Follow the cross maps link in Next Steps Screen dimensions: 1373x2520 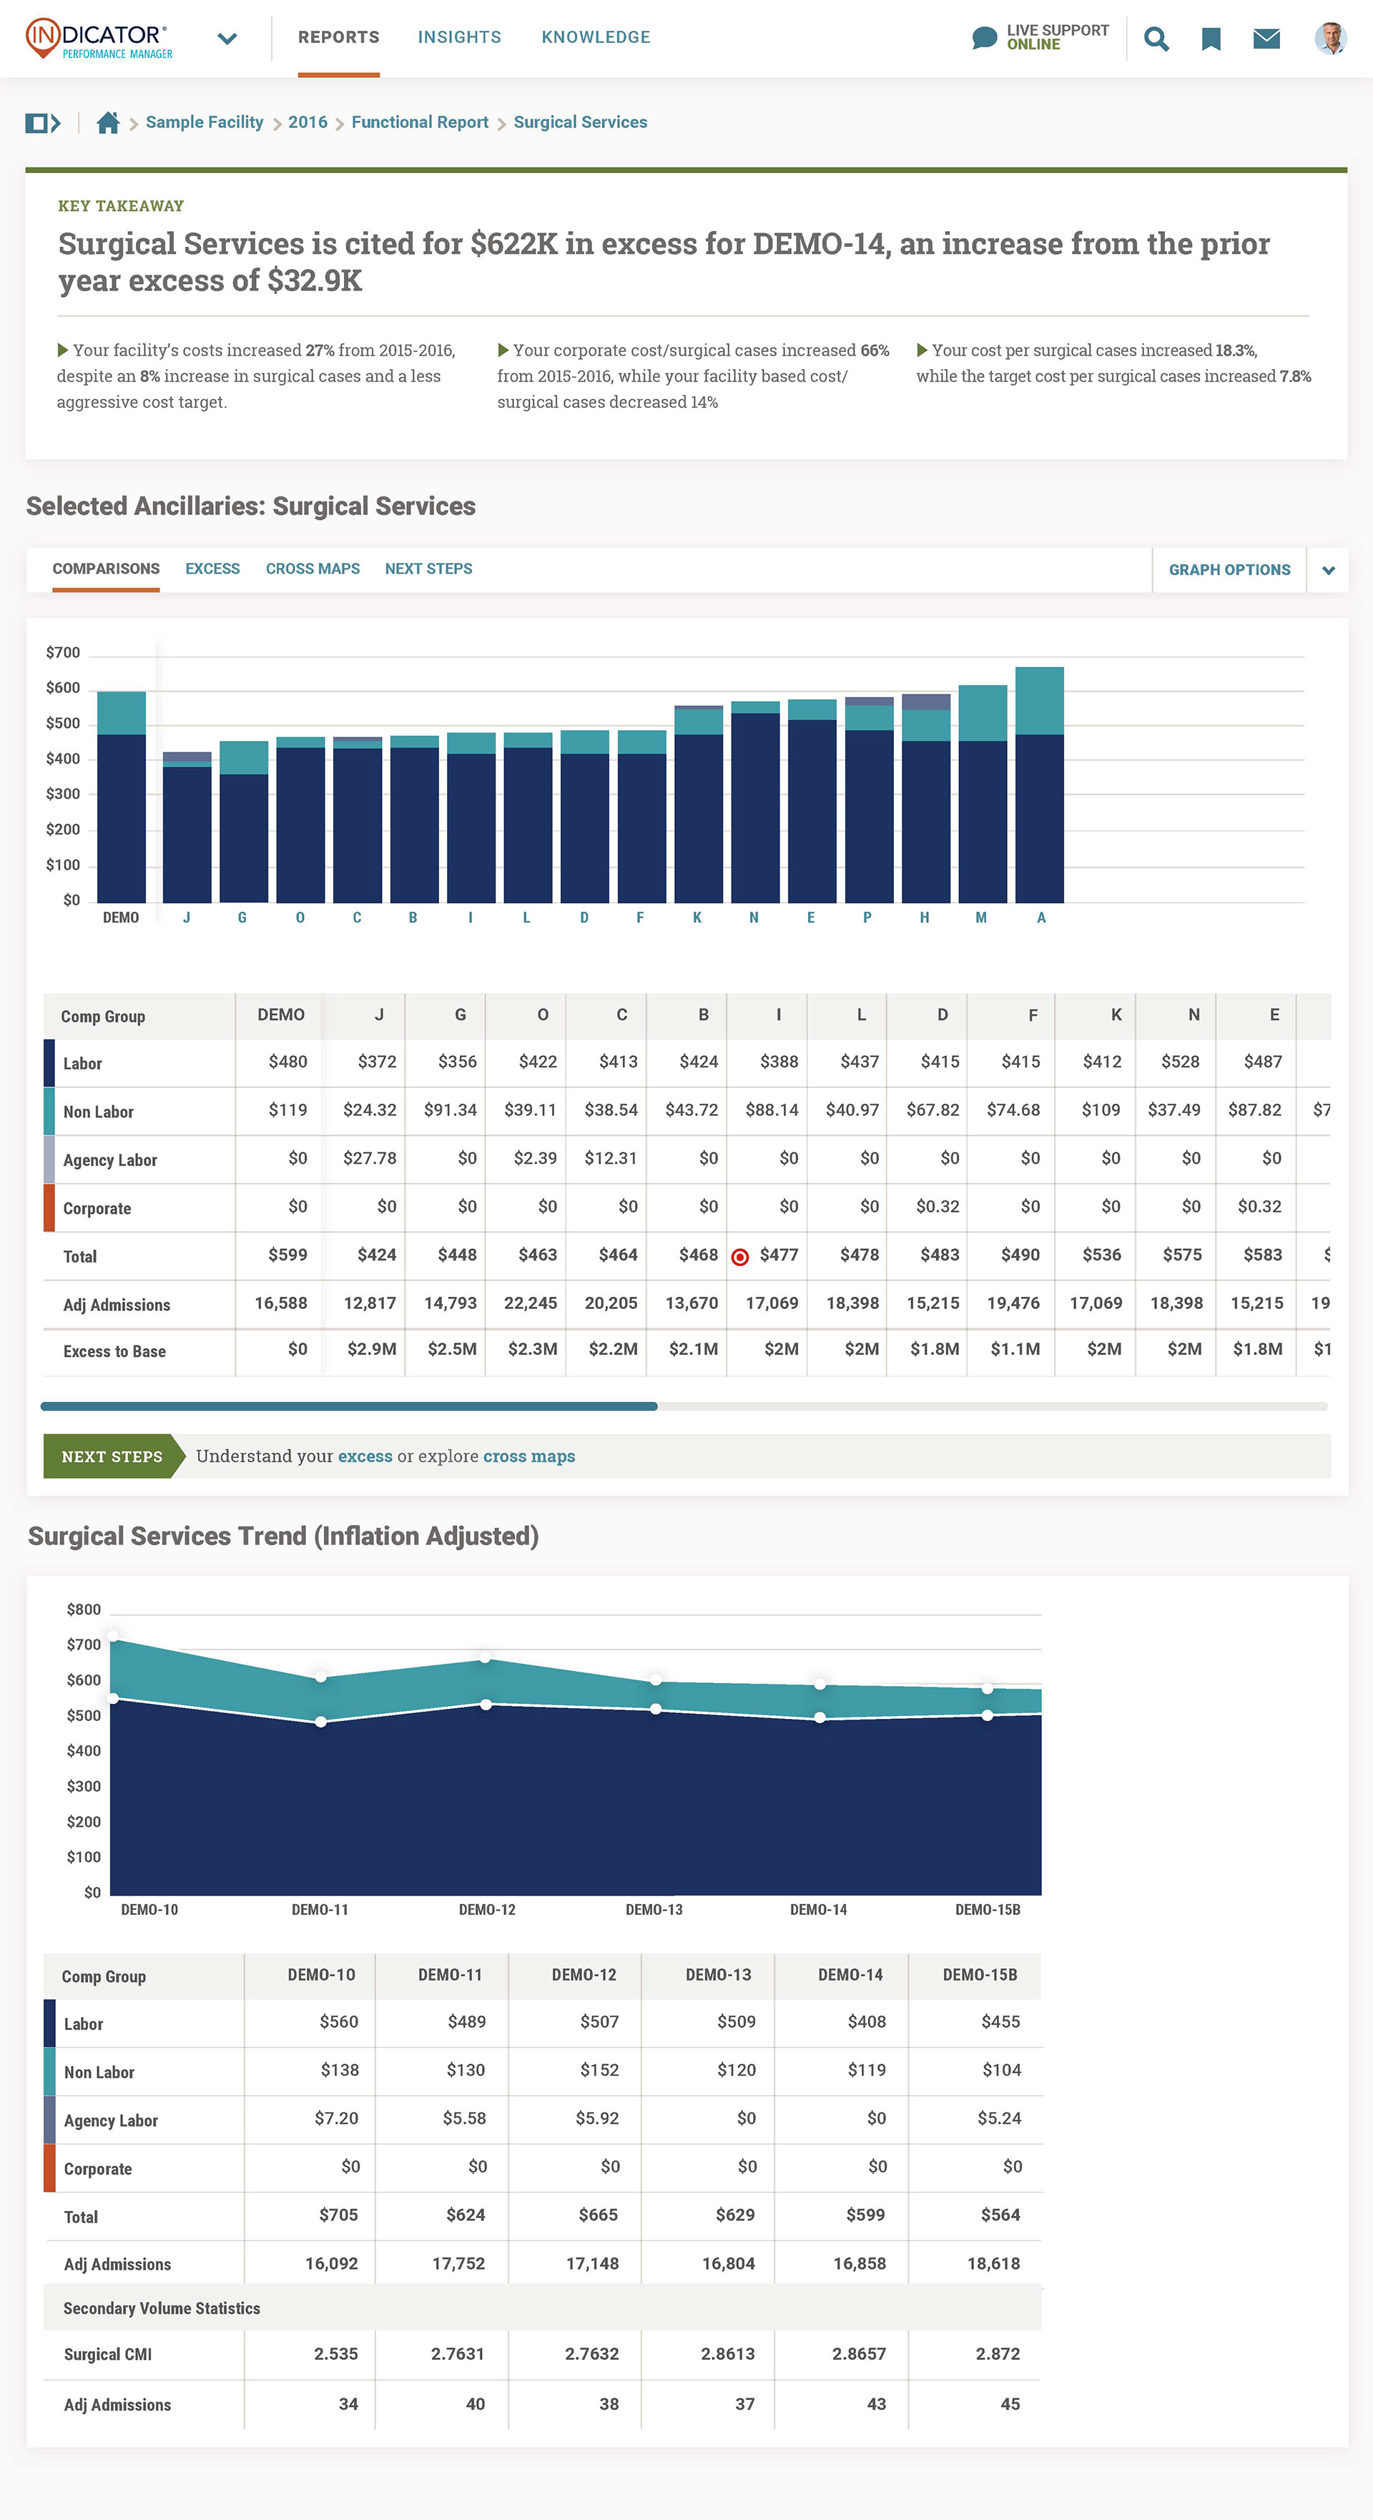point(529,1456)
